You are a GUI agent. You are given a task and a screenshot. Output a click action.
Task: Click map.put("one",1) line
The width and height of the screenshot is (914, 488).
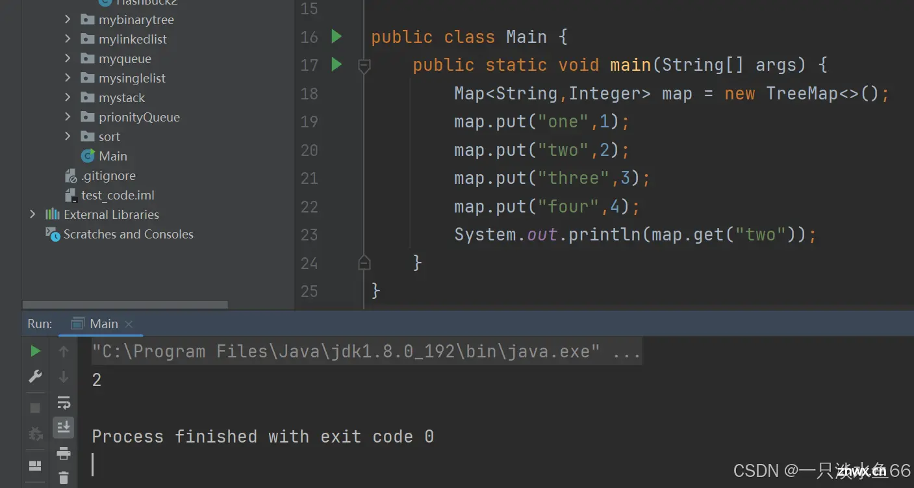click(x=542, y=122)
